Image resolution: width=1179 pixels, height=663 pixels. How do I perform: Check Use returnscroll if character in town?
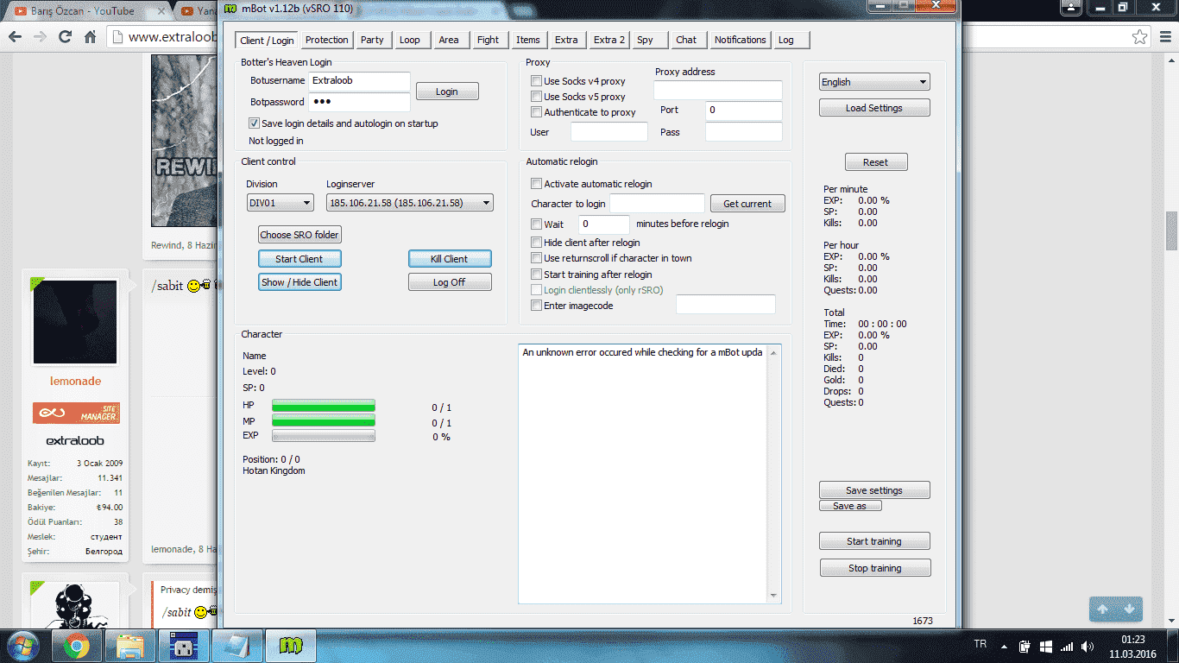(537, 258)
